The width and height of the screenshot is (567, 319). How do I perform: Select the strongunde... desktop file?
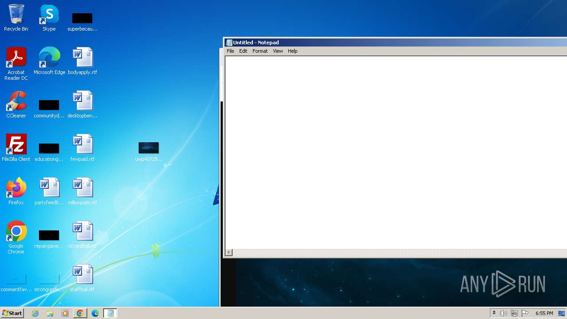(x=49, y=284)
